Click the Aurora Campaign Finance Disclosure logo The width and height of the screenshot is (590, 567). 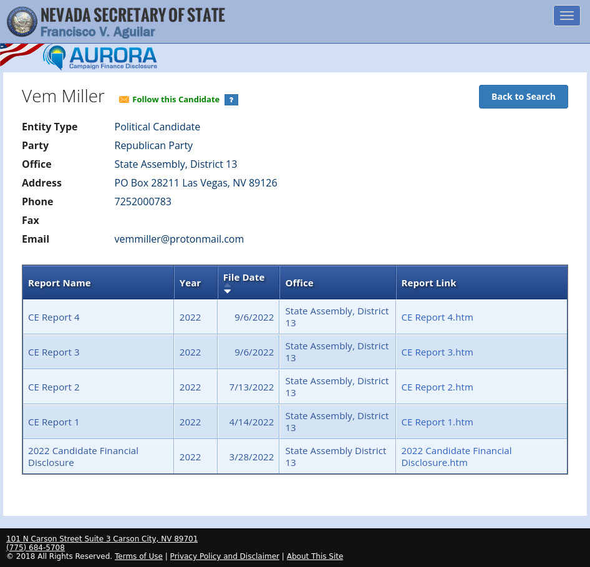click(x=100, y=57)
